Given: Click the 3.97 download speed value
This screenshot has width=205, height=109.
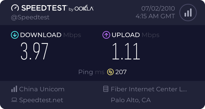Looking at the screenshot, I should (x=34, y=51).
